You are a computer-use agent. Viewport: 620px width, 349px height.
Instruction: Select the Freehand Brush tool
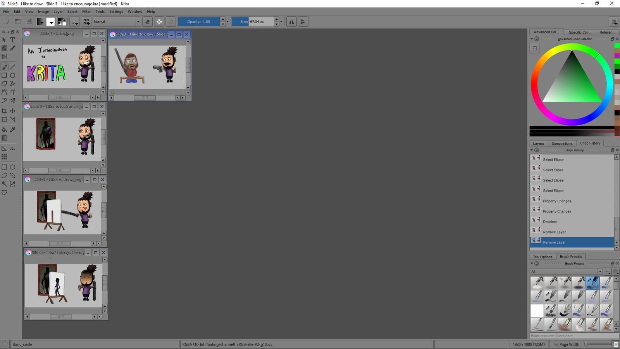4,67
